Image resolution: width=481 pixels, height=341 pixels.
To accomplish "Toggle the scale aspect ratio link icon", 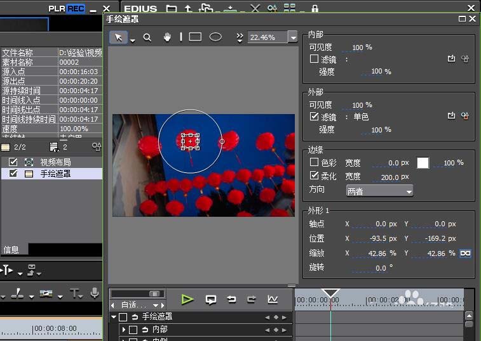I will [465, 254].
